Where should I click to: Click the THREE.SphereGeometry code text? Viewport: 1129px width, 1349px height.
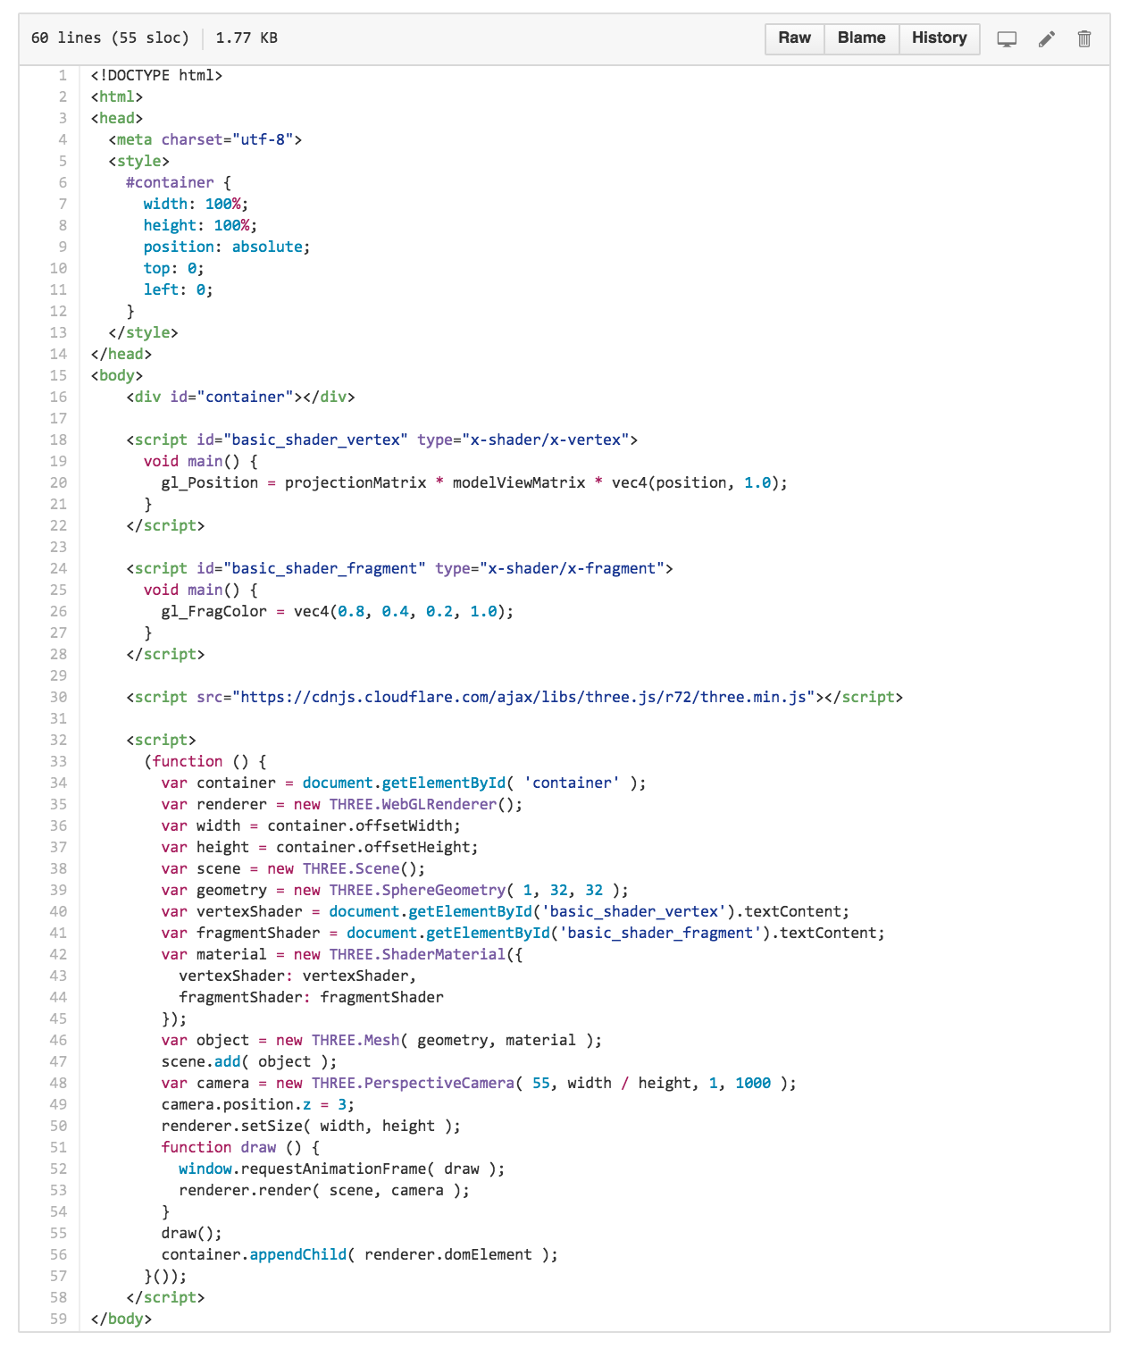[416, 890]
